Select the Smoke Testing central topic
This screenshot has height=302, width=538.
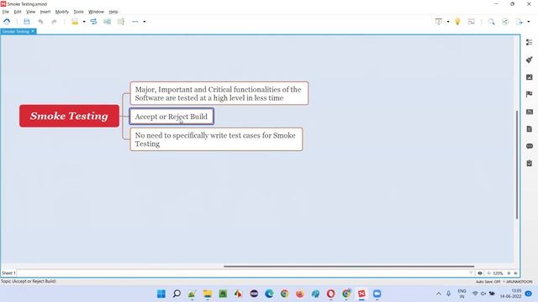coord(69,116)
